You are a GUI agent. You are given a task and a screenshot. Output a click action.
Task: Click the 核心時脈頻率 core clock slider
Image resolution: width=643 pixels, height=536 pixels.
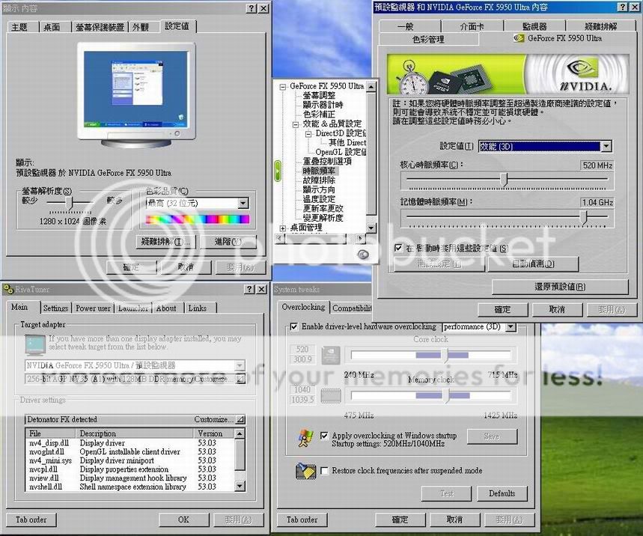tap(504, 180)
